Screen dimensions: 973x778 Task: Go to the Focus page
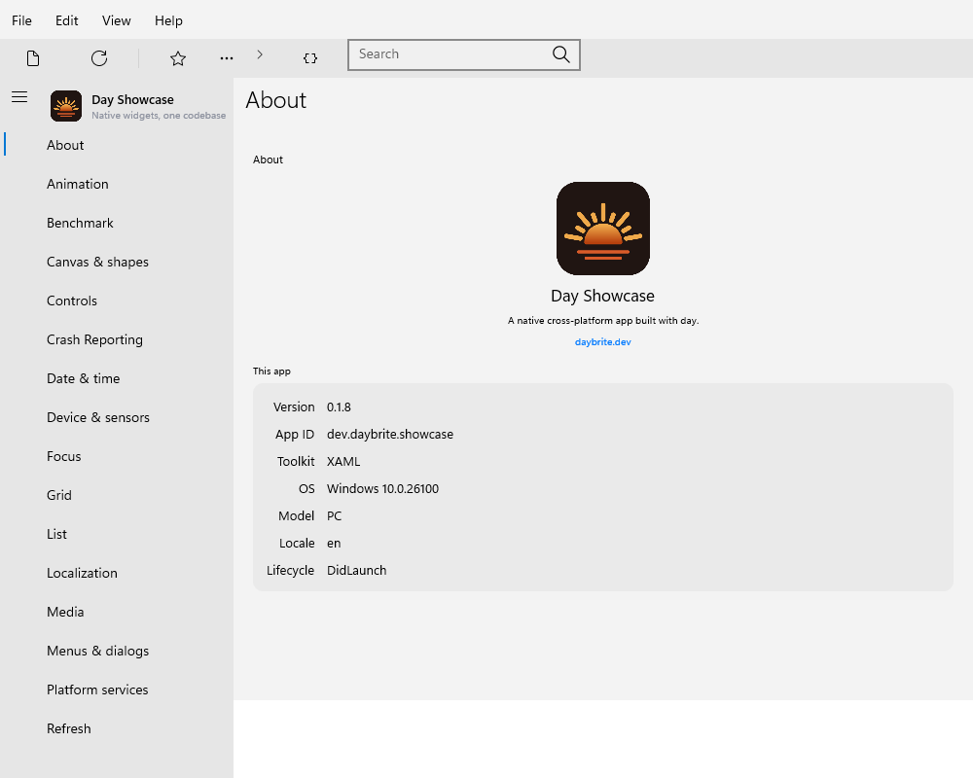pos(117,456)
